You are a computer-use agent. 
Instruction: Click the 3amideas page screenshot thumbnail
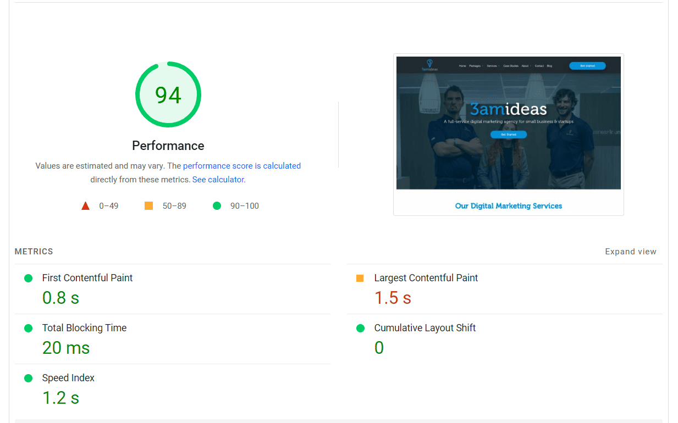[509, 135]
